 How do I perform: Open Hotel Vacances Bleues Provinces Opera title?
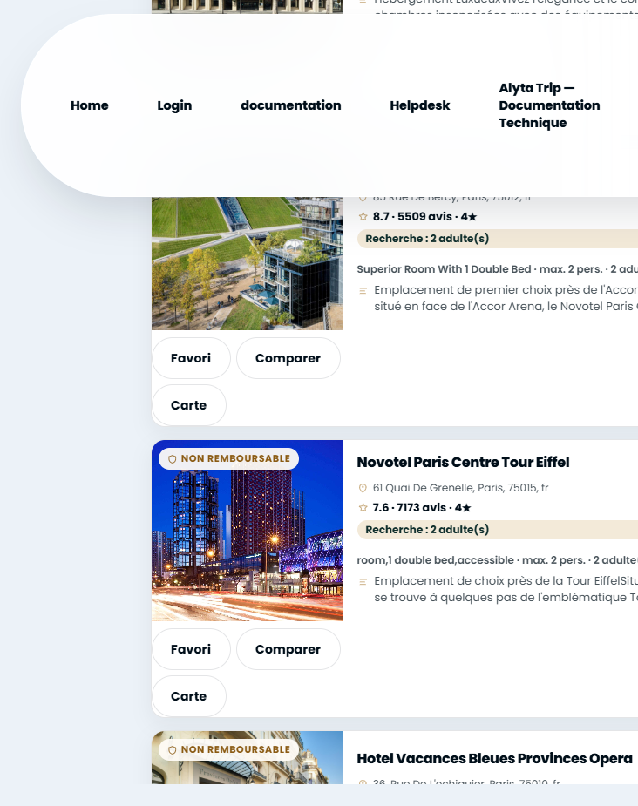coord(494,759)
